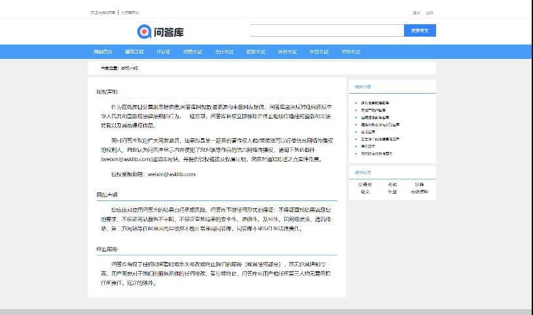Open the 资格考试 navigation tab
Image resolution: width=533 pixels, height=315 pixels.
[x=193, y=52]
